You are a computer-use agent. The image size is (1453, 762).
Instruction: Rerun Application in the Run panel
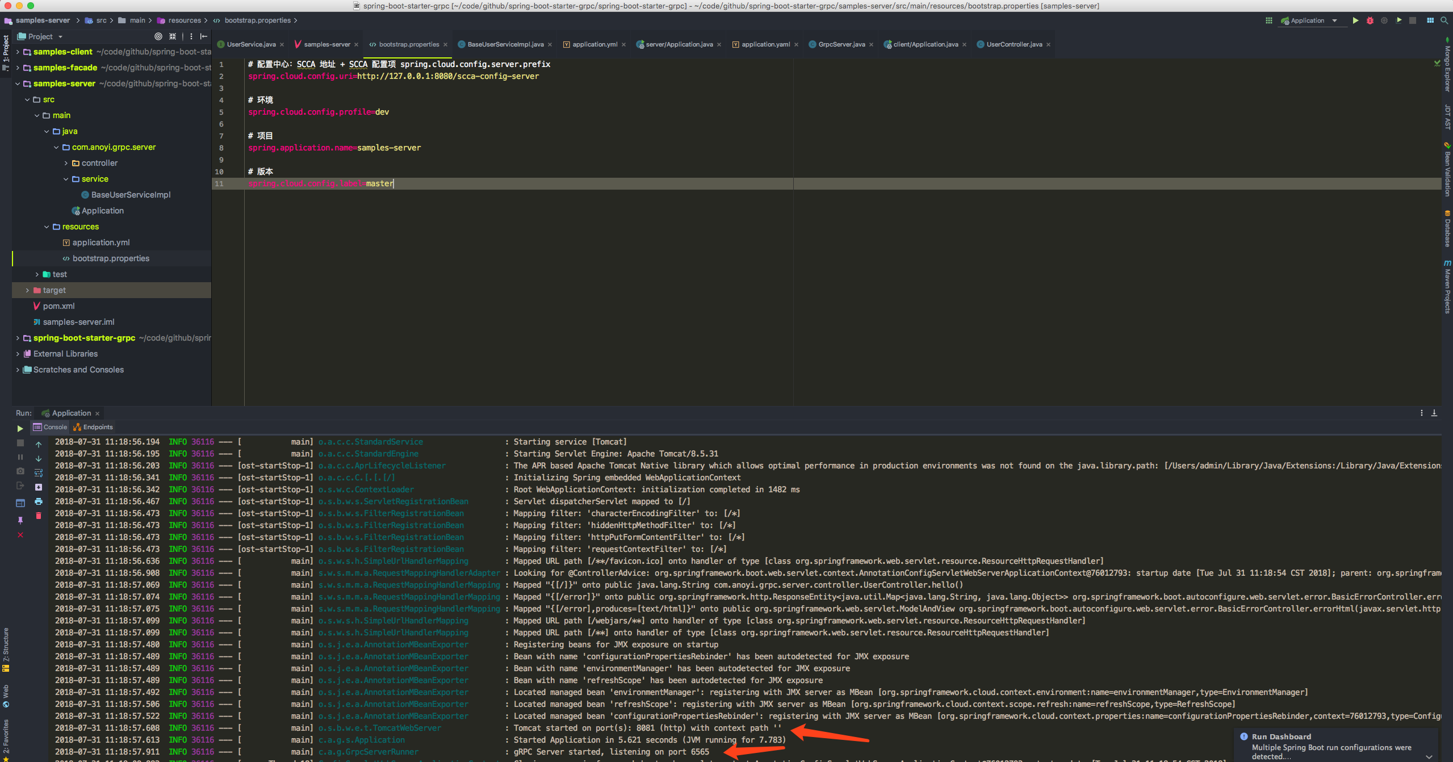point(20,428)
